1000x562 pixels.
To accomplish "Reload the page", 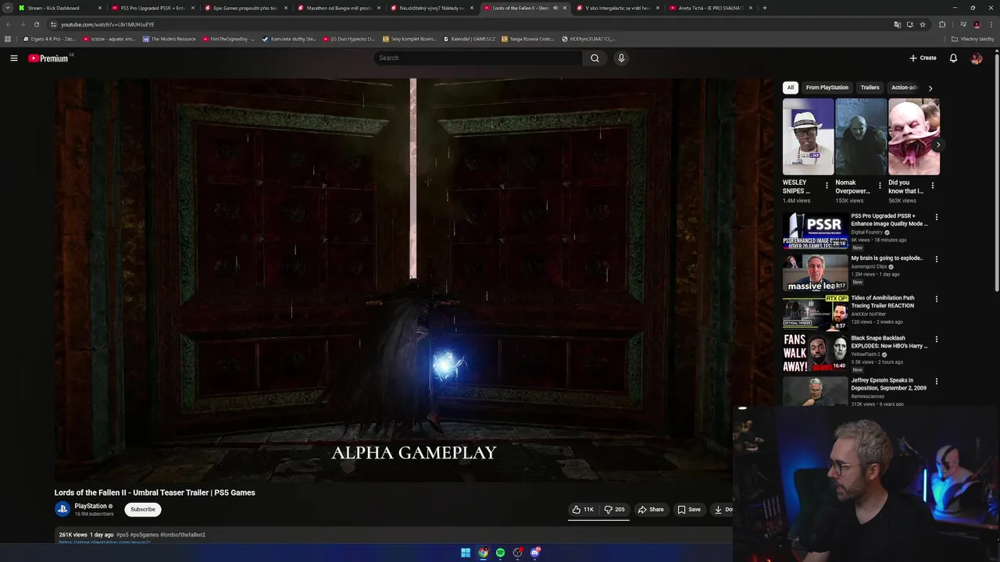I will tap(36, 24).
